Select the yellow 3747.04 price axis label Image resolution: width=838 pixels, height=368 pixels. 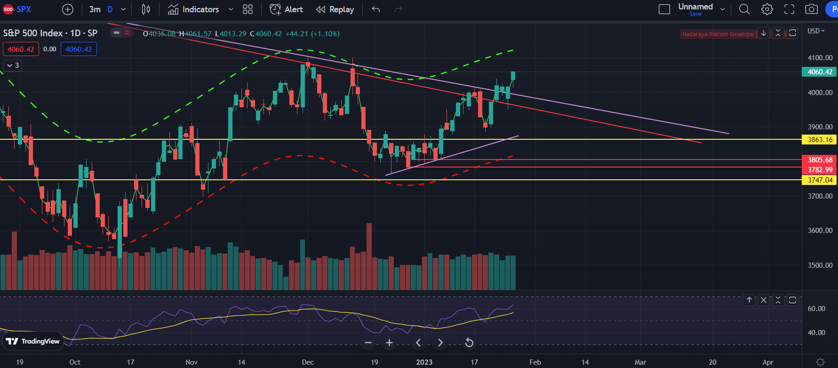[820, 180]
